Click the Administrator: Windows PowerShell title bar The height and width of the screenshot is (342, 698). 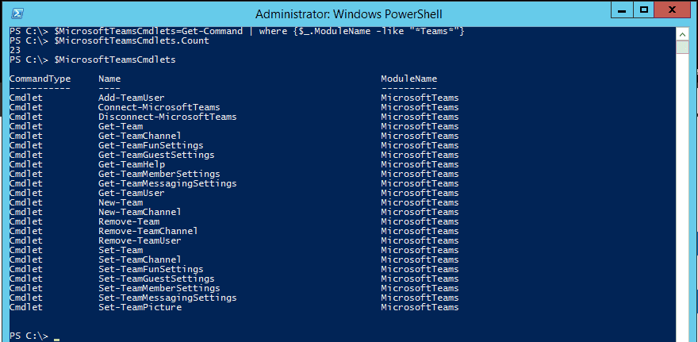349,14
